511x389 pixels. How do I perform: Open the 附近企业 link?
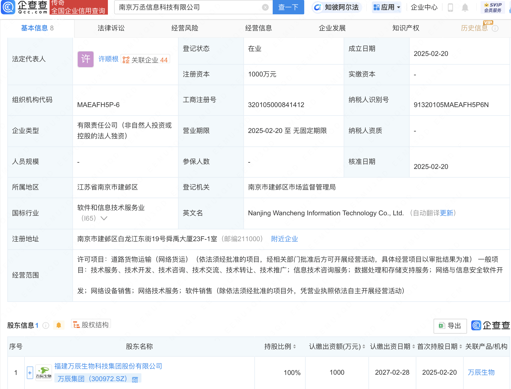click(x=284, y=239)
